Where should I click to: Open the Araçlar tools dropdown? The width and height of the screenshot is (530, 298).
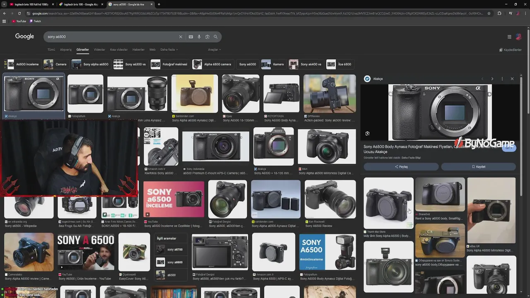coord(214,50)
